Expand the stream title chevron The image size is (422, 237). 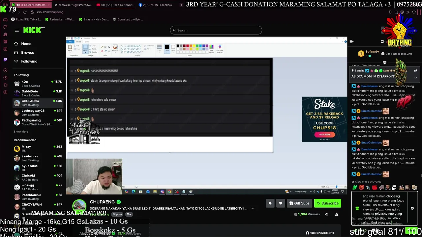pyautogui.click(x=253, y=208)
